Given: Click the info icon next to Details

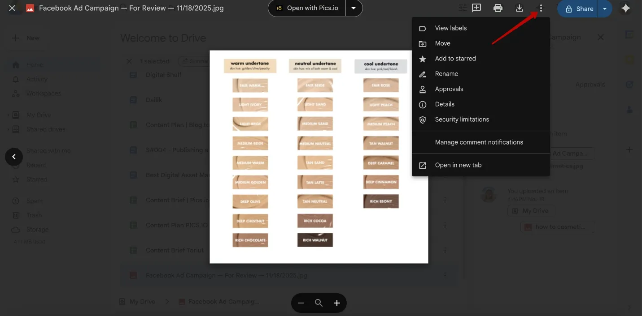Looking at the screenshot, I should (x=422, y=104).
